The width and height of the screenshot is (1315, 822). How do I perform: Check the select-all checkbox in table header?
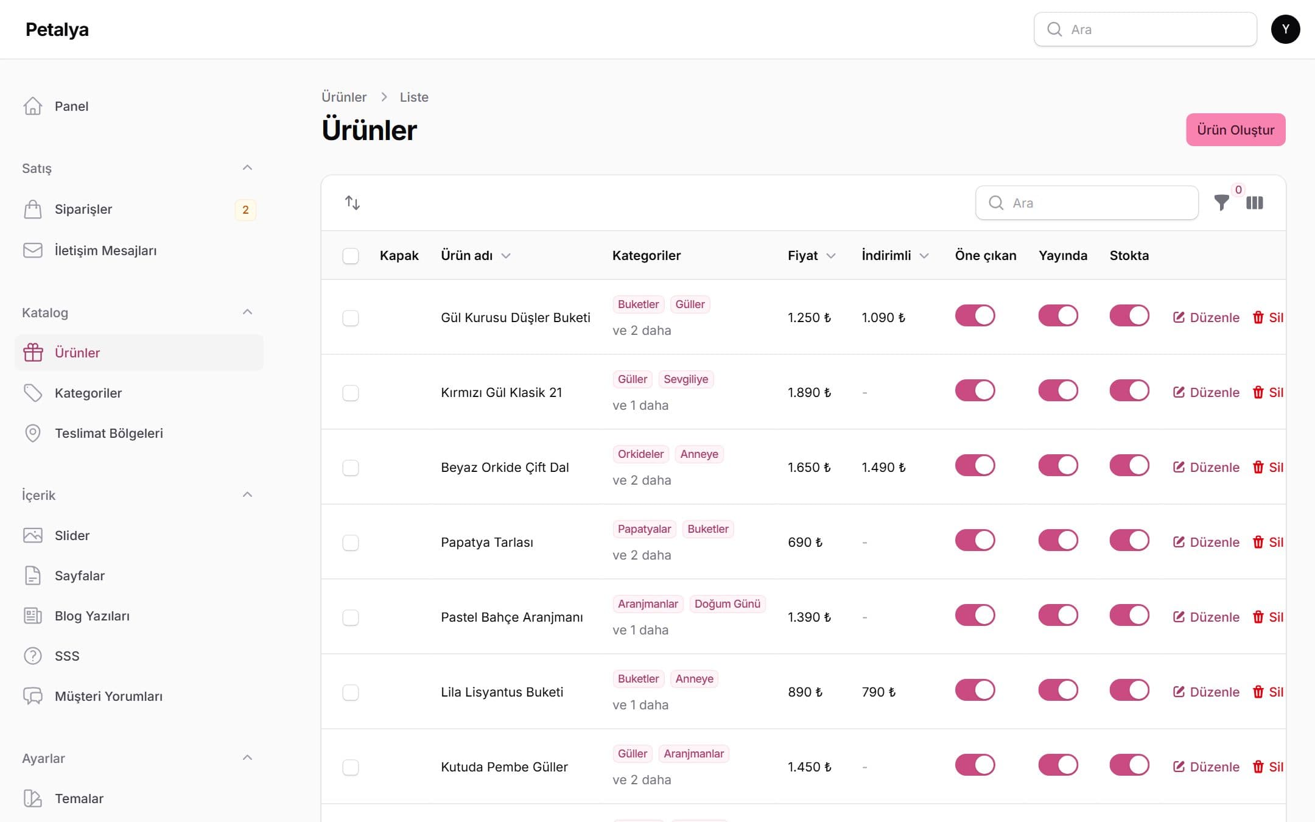click(351, 256)
